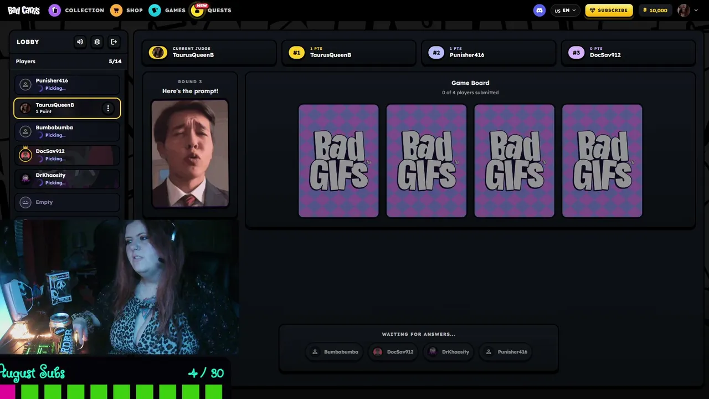
Task: Click the #2 ranked Punisher416 score panel
Action: coord(489,53)
